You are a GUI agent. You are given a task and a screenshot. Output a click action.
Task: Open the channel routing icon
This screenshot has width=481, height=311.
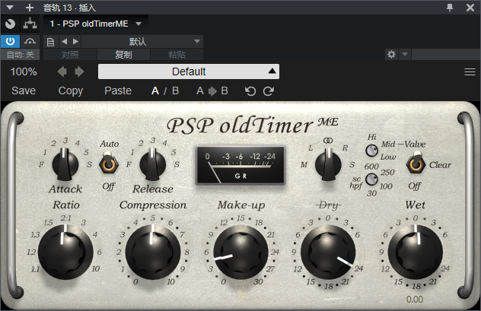(x=30, y=24)
